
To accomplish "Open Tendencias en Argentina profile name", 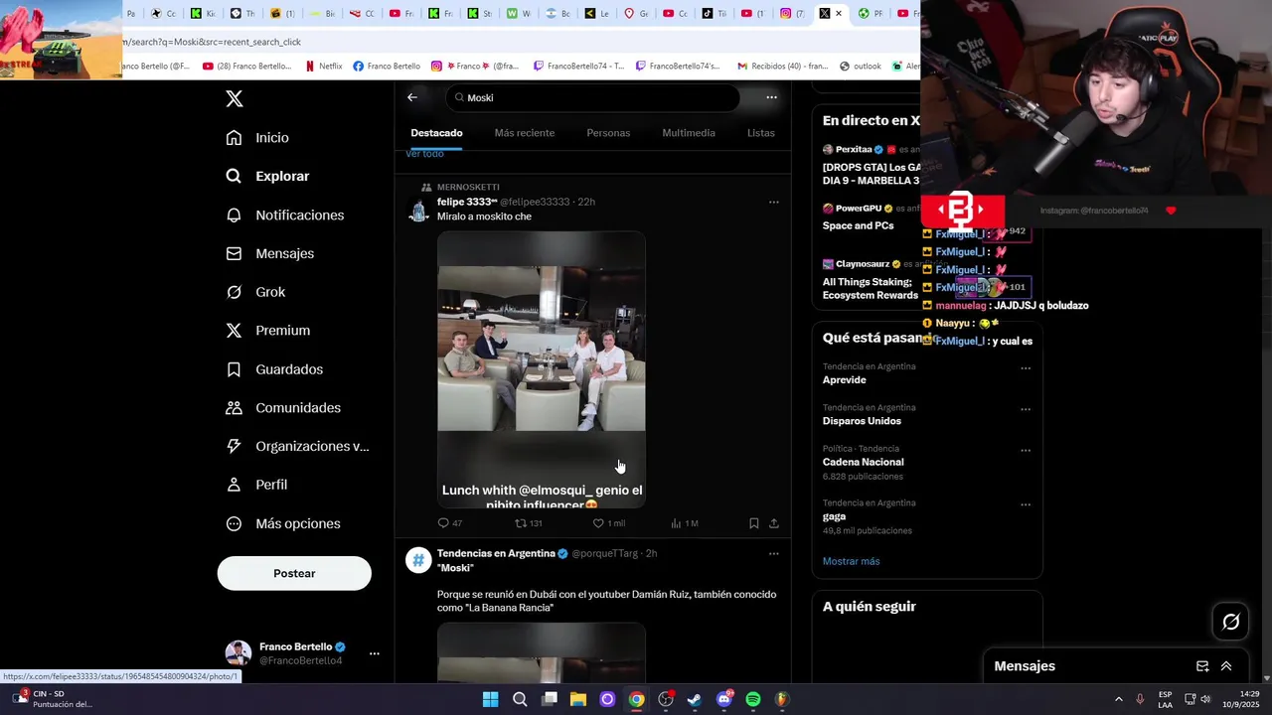I will coord(496,553).
